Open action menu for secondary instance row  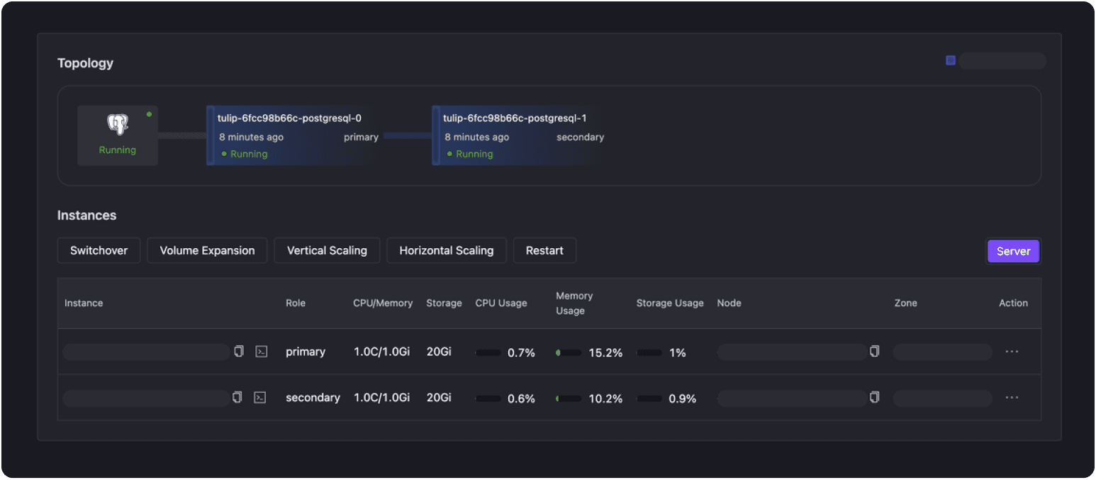pos(1012,398)
